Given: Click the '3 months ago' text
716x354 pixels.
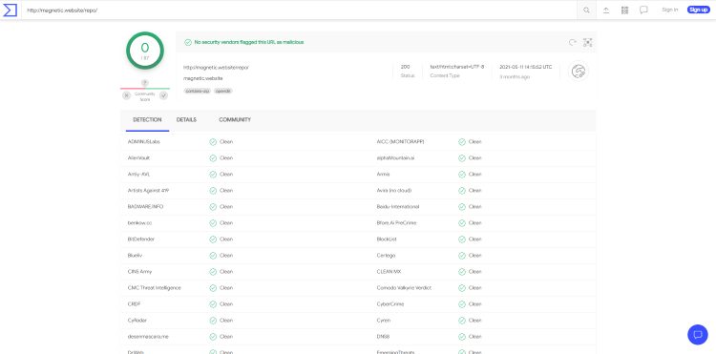Looking at the screenshot, I should (515, 77).
